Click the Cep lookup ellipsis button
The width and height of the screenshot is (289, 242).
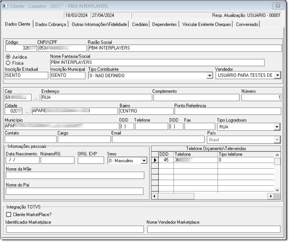tap(36, 98)
